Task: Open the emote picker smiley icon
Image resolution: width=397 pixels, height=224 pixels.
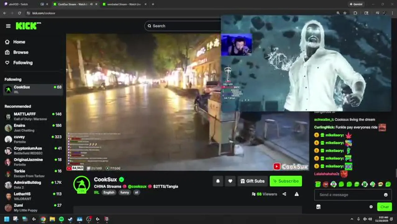Action: (x=386, y=195)
